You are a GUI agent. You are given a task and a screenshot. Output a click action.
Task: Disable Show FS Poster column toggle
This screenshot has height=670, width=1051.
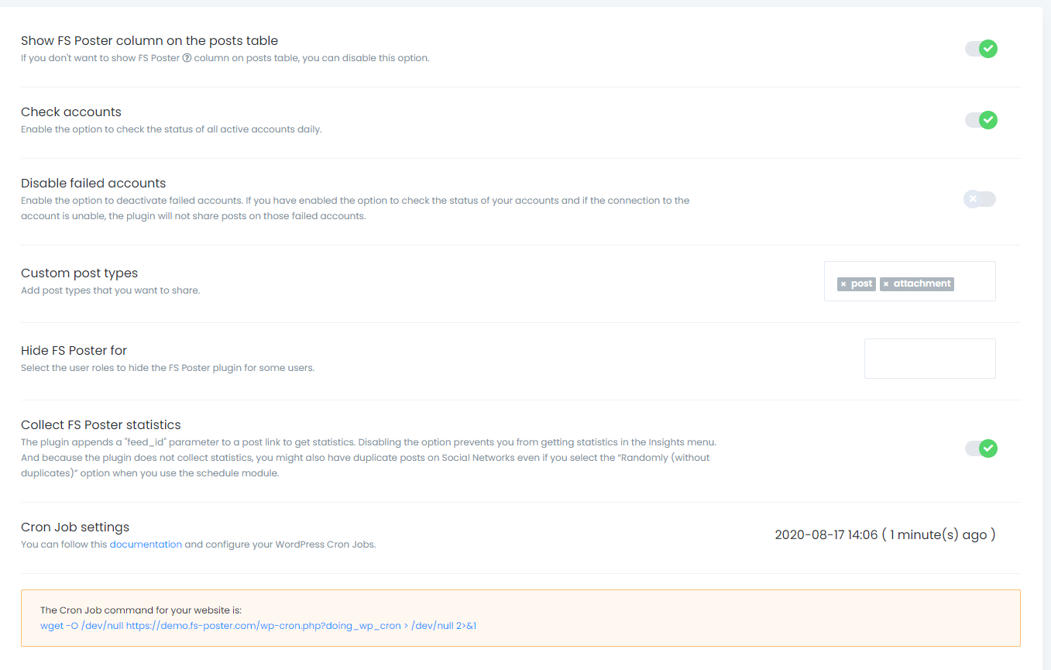(x=981, y=49)
